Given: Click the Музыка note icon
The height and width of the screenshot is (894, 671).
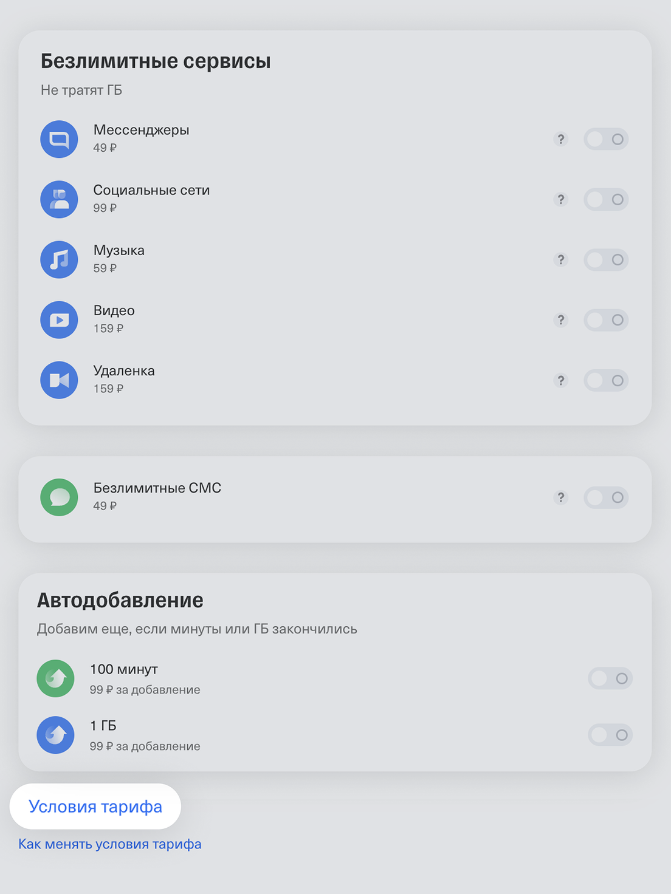Looking at the screenshot, I should click(59, 259).
